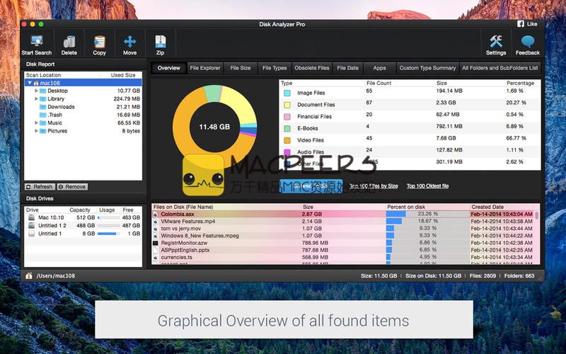The width and height of the screenshot is (566, 354).
Task: Expand the Library folder
Action: tap(37, 98)
